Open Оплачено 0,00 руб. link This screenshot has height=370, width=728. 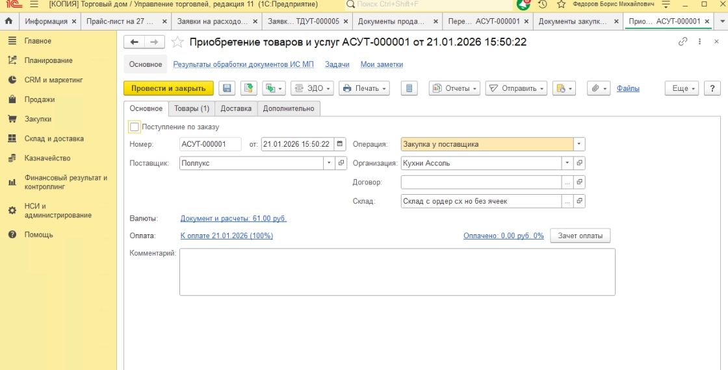(x=503, y=236)
